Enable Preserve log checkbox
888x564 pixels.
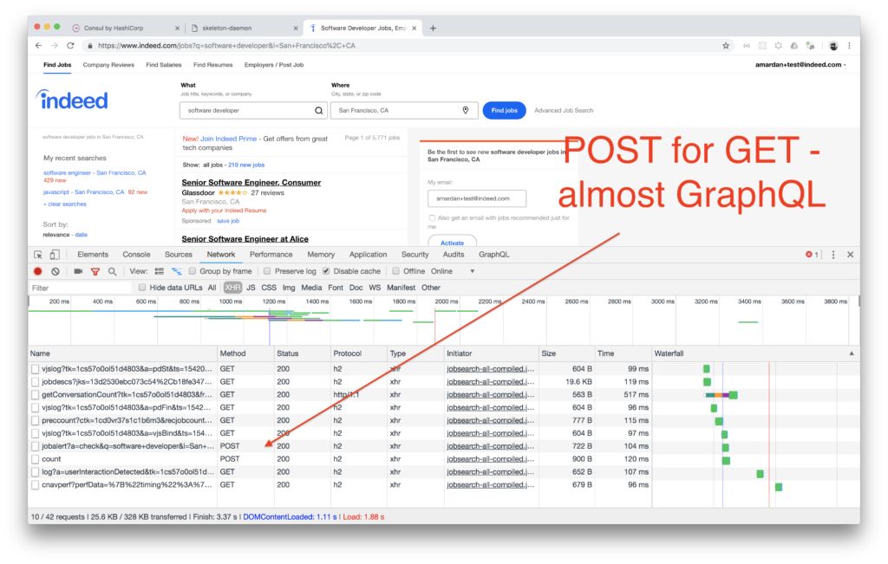[267, 271]
